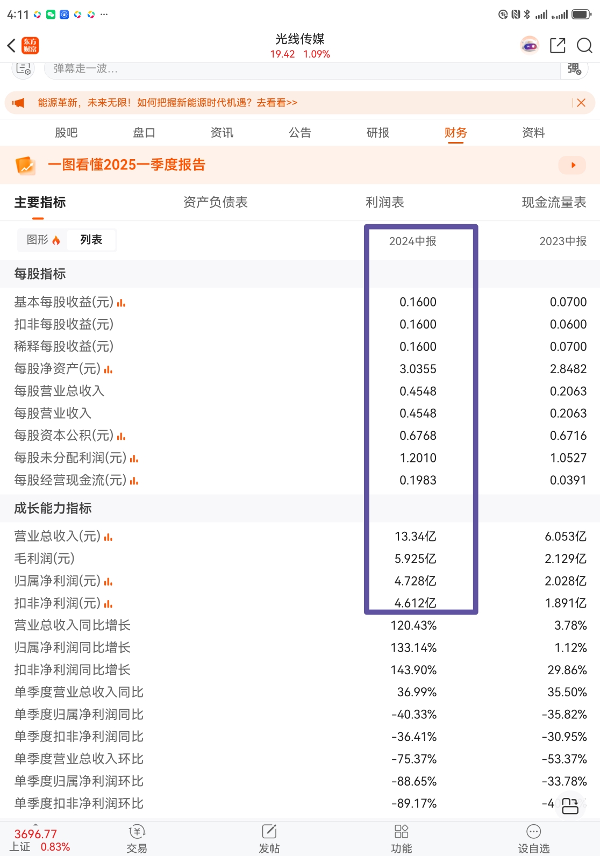Switch to 资产负债表 sub-tab
The image size is (600, 856).
pos(216,203)
